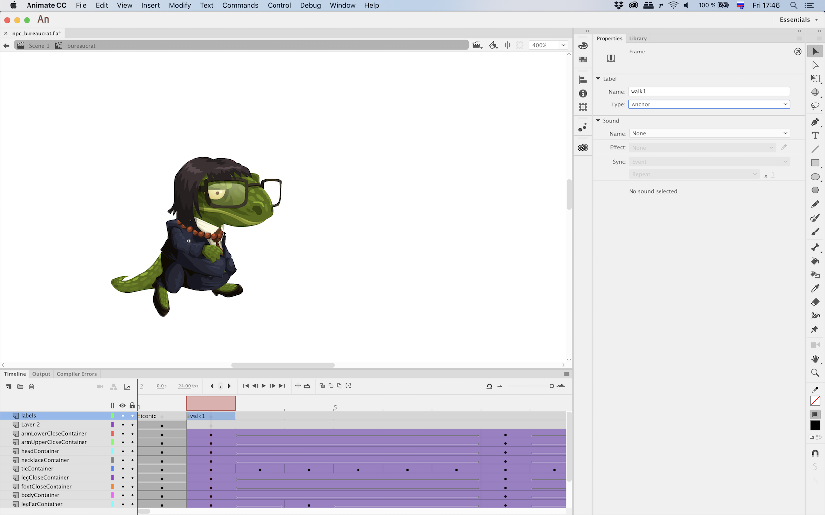
Task: Toggle show/hide all layers eye icon
Action: [122, 406]
